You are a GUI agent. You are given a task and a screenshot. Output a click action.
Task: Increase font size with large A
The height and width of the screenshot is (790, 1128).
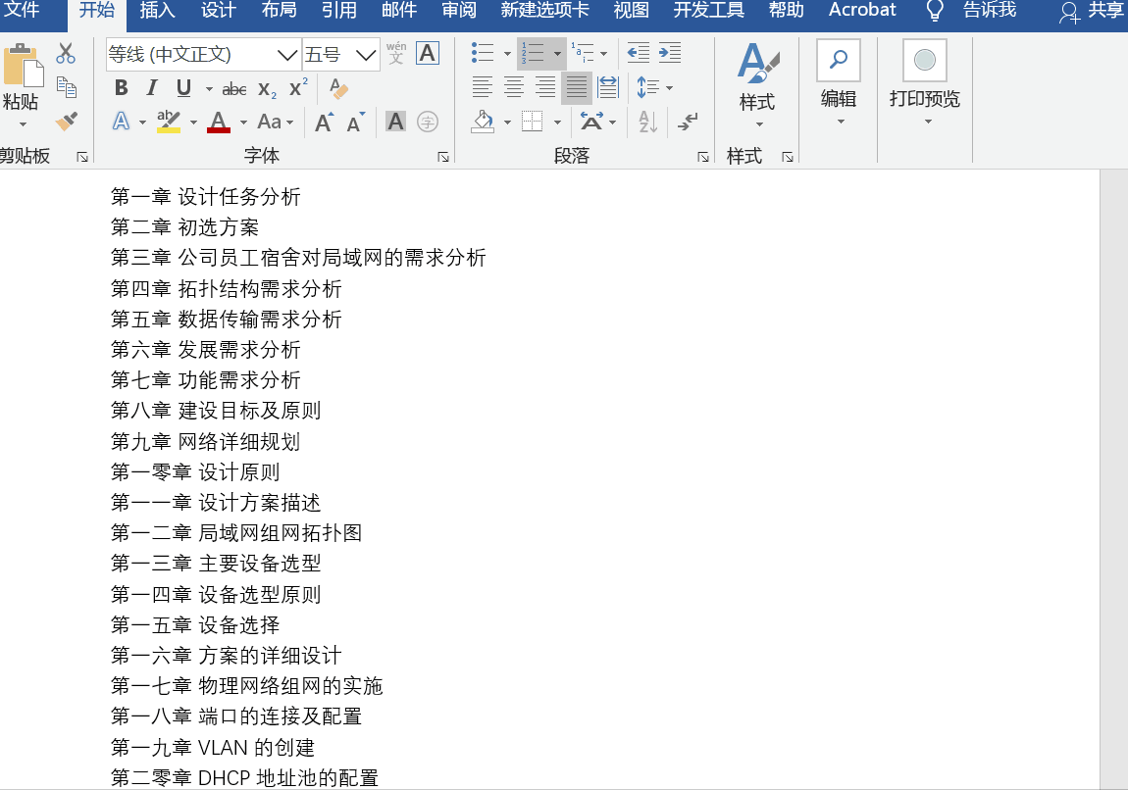(x=325, y=123)
